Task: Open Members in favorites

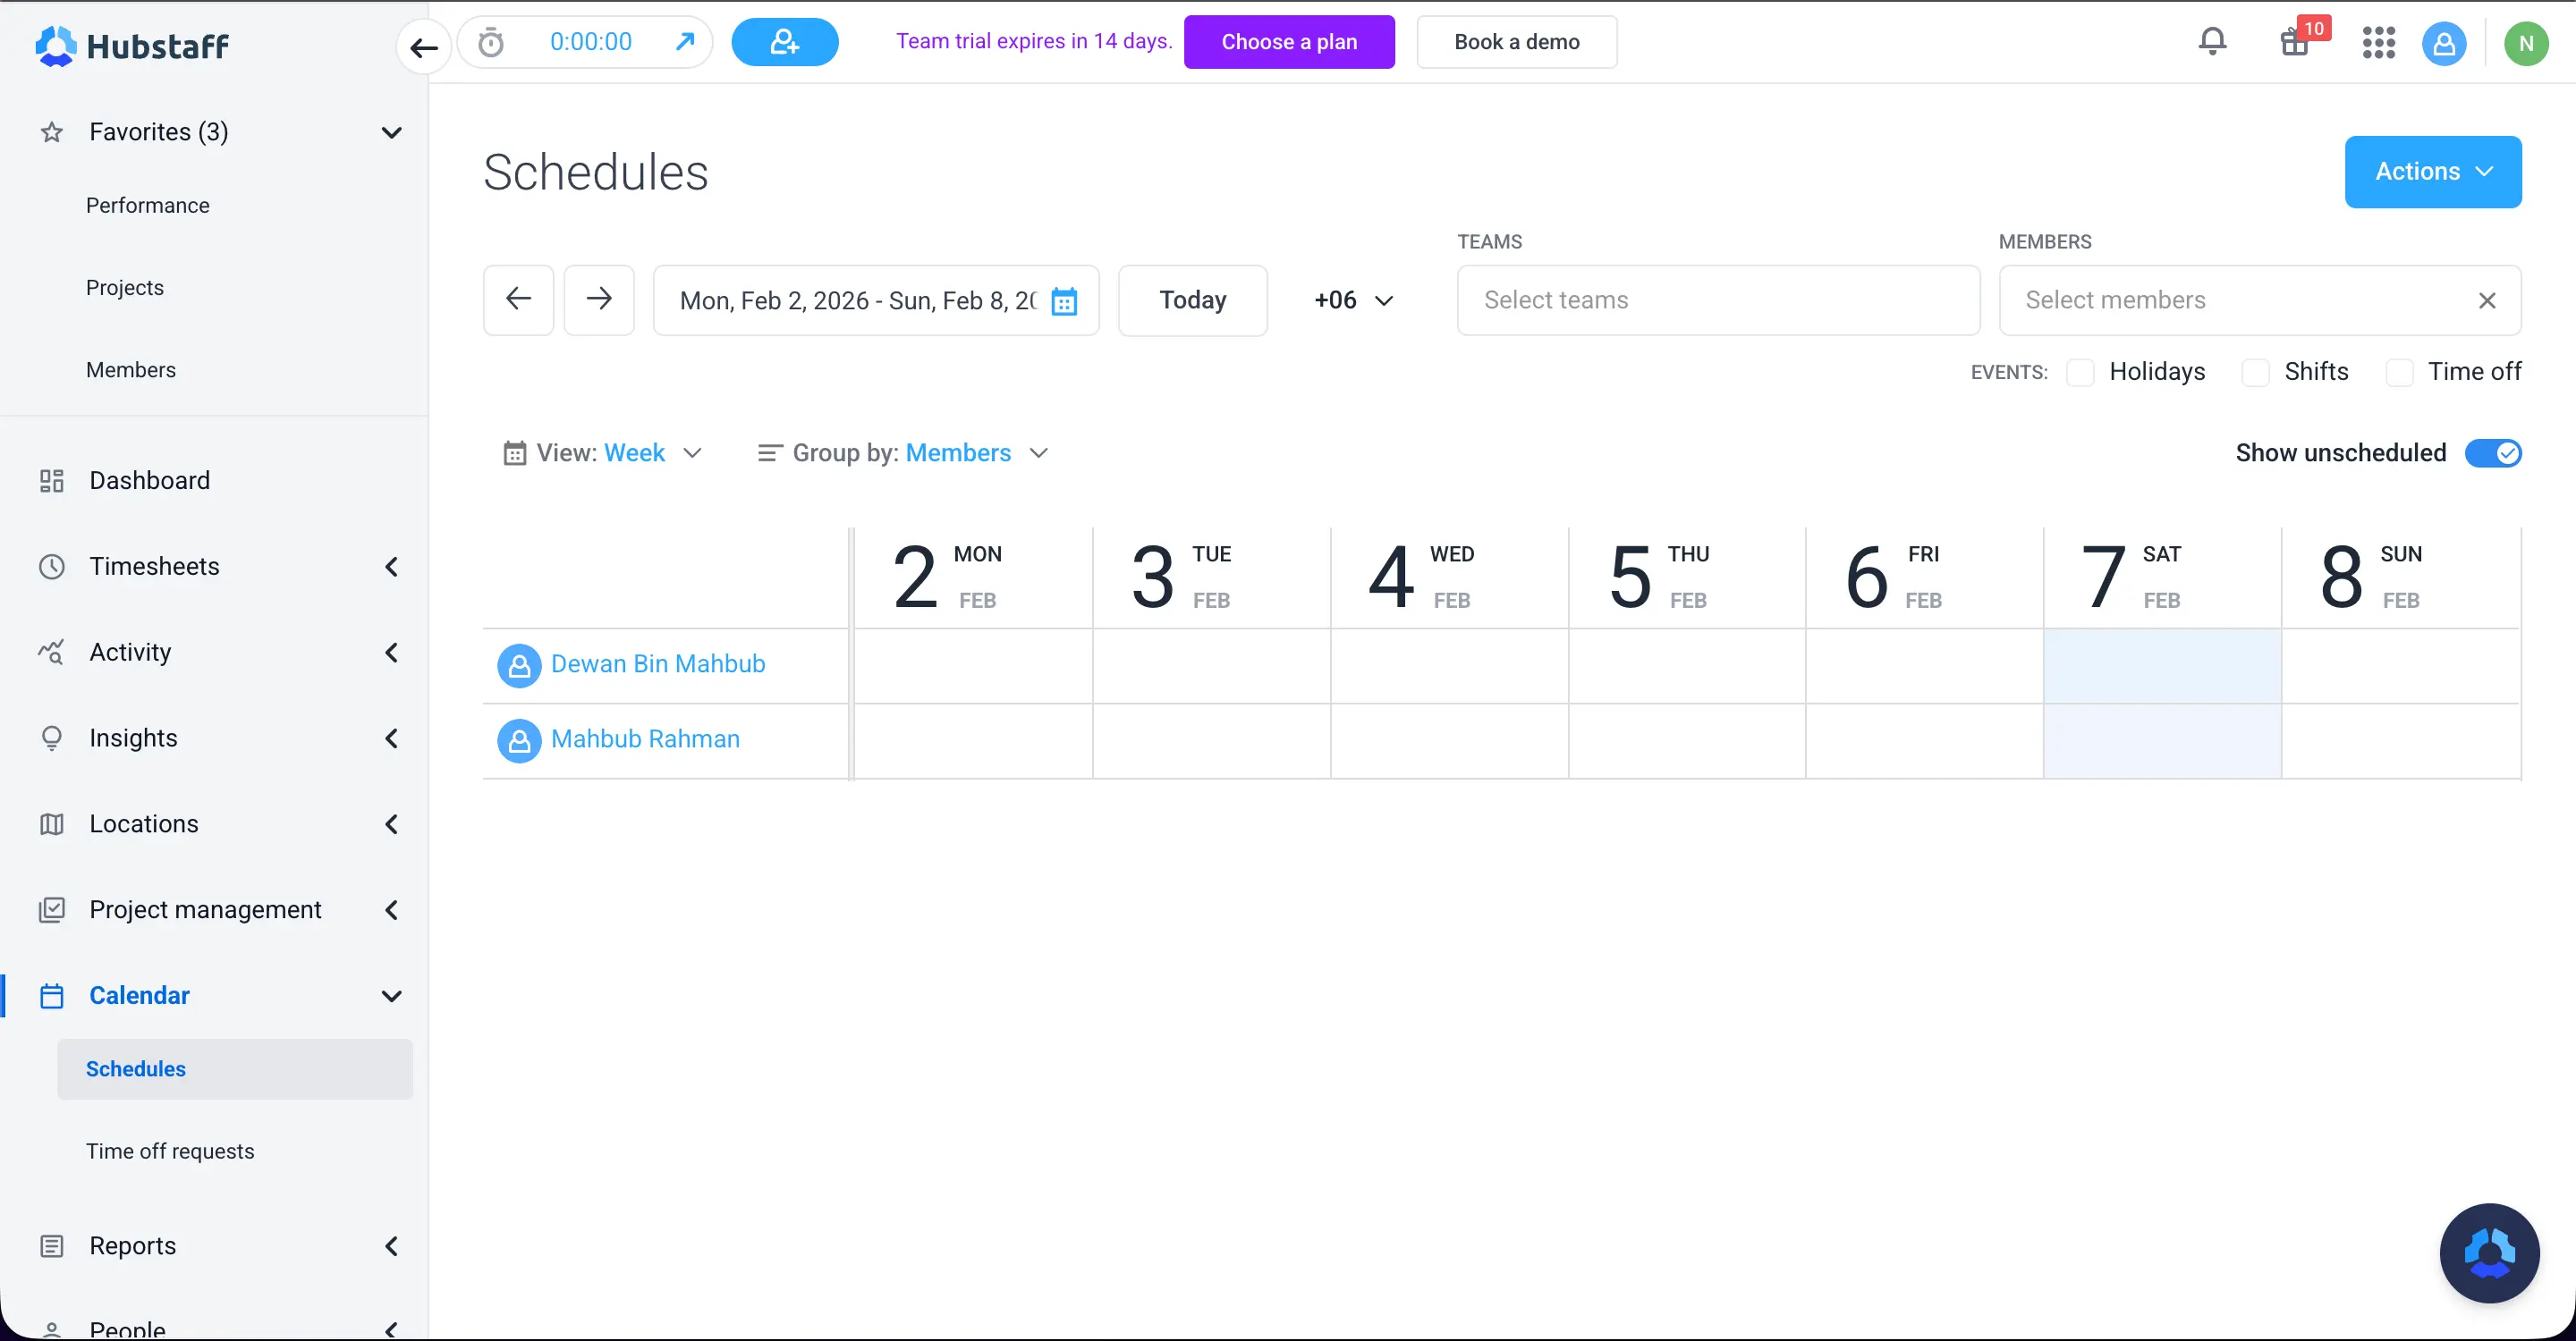Action: pos(131,370)
